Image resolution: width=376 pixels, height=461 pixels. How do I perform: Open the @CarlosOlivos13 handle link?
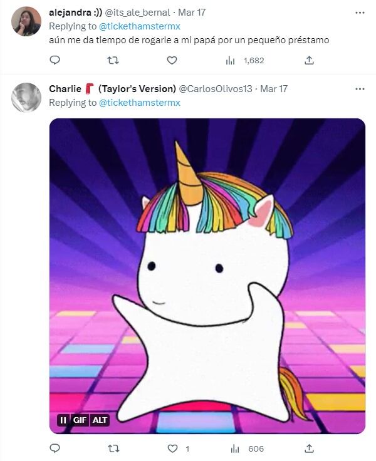pyautogui.click(x=216, y=89)
